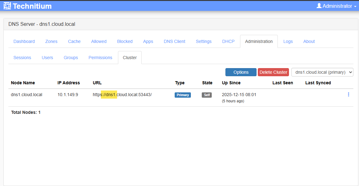Click the Primary type badge
Viewport: 359px width, 186px height.
click(x=183, y=95)
